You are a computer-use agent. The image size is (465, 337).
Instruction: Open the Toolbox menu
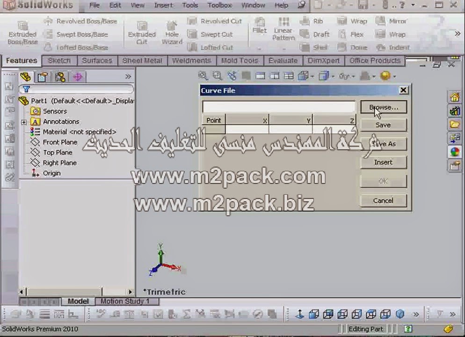[x=219, y=5]
